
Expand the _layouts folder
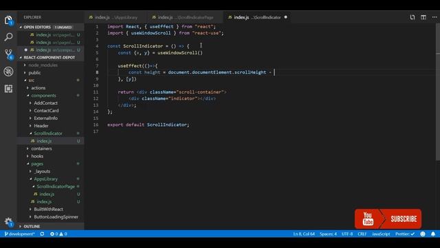(50, 172)
